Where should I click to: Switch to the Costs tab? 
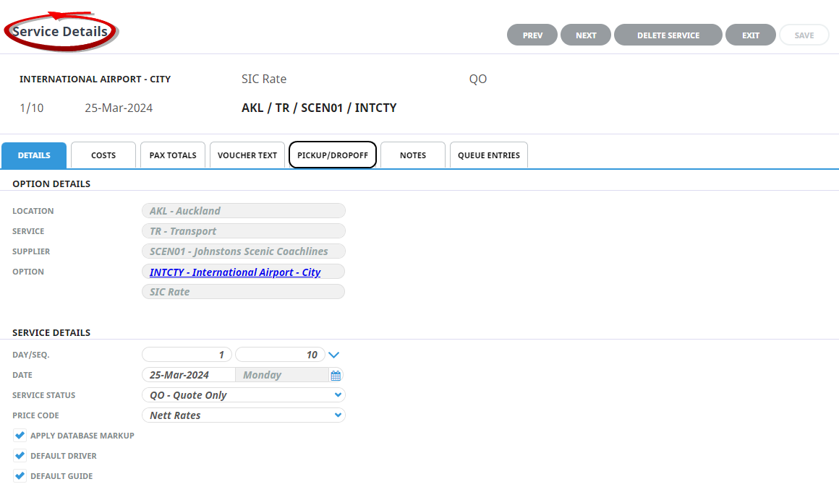tap(103, 155)
